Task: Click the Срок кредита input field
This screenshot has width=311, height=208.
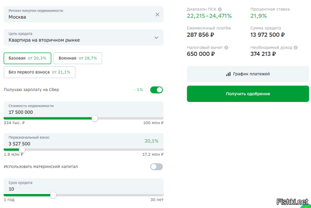Action: pos(83,186)
